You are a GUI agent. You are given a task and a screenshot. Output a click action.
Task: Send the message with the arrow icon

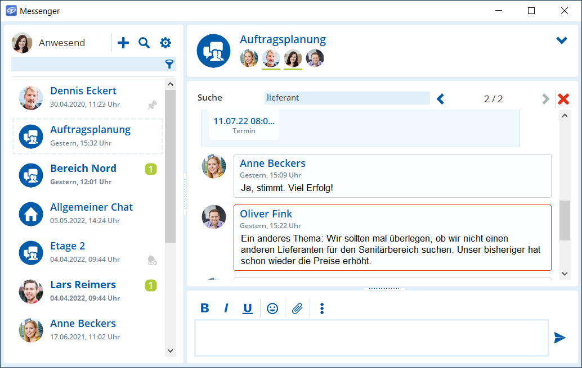tap(559, 338)
